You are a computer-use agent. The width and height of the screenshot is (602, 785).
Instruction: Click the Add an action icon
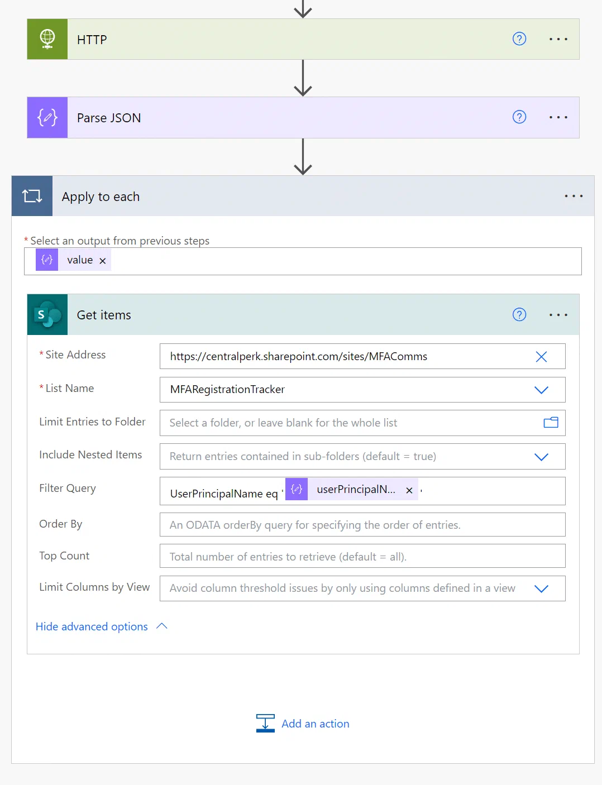click(x=265, y=723)
